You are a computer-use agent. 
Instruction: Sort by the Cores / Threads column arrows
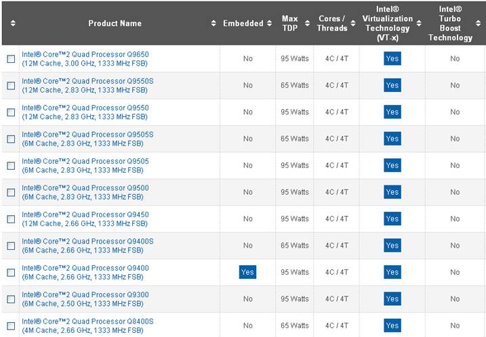[353, 23]
